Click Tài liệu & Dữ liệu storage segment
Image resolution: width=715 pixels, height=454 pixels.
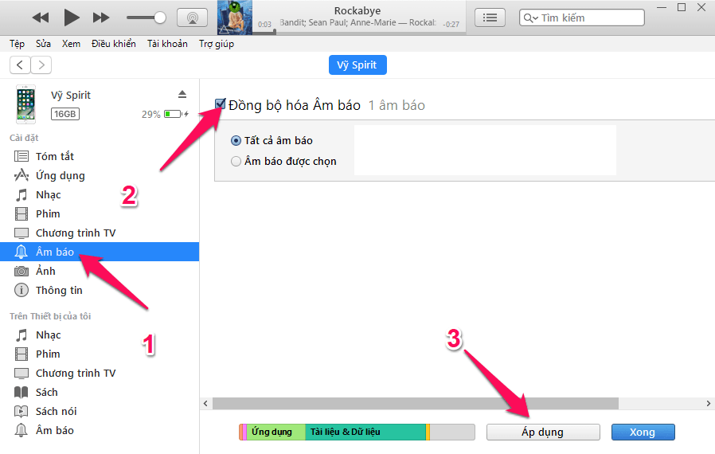[365, 432]
